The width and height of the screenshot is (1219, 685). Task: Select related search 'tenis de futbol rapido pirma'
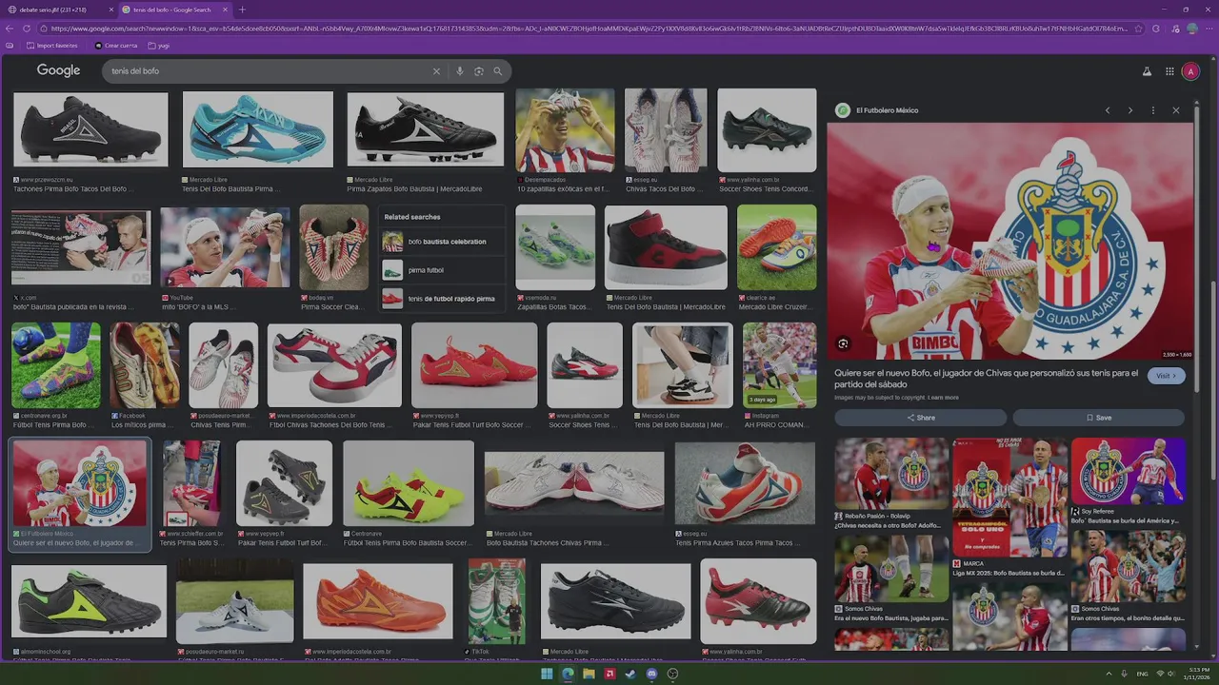[443, 299]
